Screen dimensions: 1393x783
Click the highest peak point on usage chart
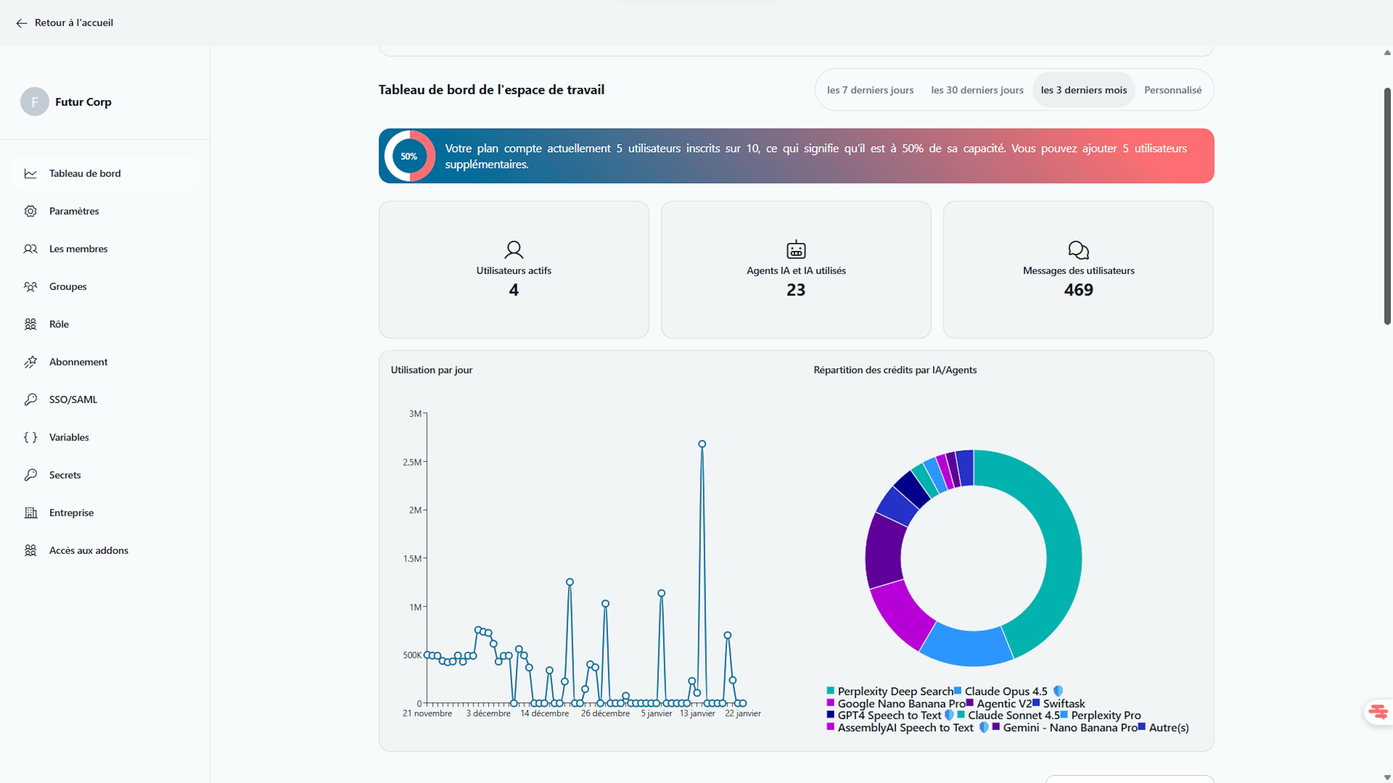(701, 444)
